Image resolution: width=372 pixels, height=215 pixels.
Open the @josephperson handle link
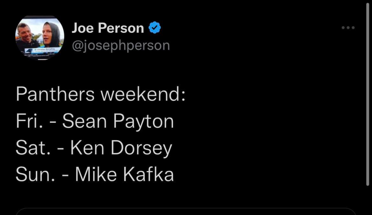click(121, 45)
